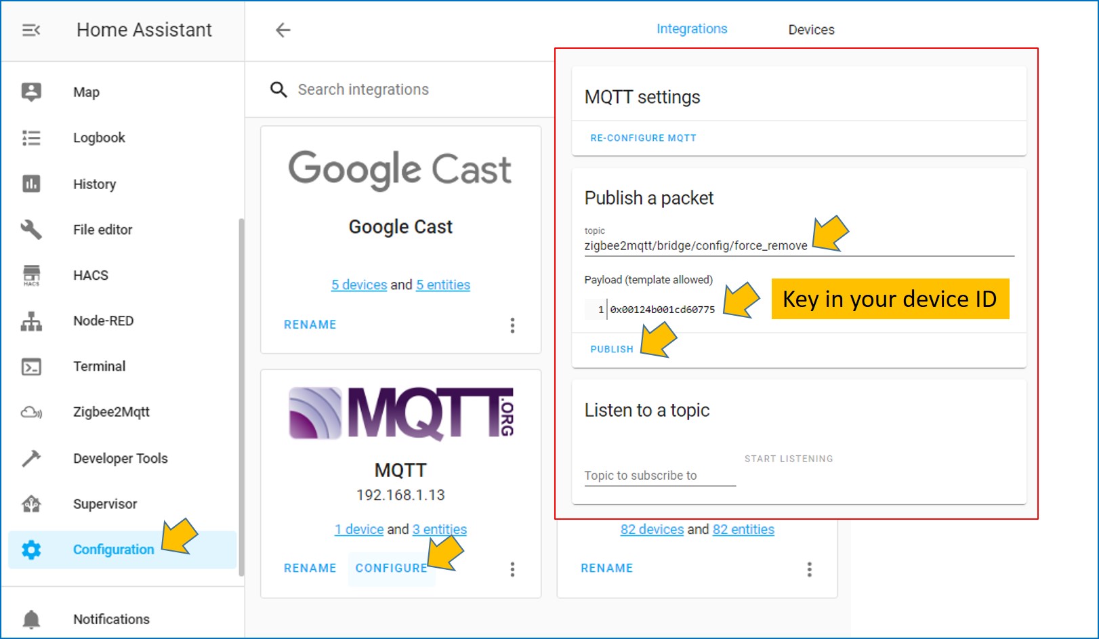Open the History icon
Screen dimensions: 1099x639
point(31,184)
